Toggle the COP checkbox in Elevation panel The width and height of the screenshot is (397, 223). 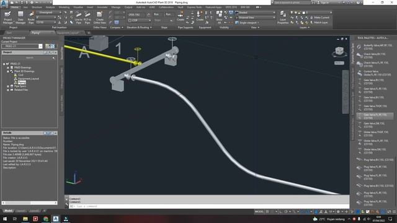130,20
